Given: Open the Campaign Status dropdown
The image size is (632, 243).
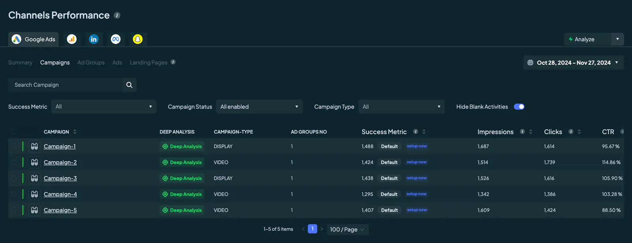Looking at the screenshot, I should (260, 107).
